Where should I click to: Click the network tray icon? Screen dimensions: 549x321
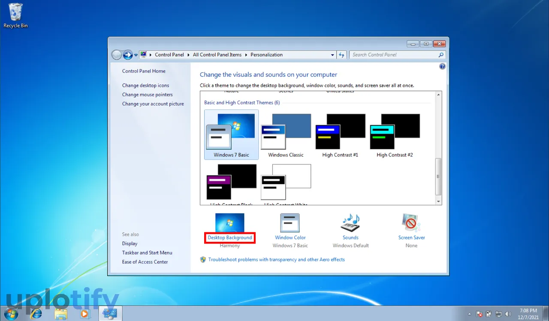coord(498,314)
